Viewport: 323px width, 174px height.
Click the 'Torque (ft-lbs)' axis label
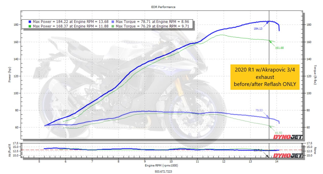(x=315, y=75)
